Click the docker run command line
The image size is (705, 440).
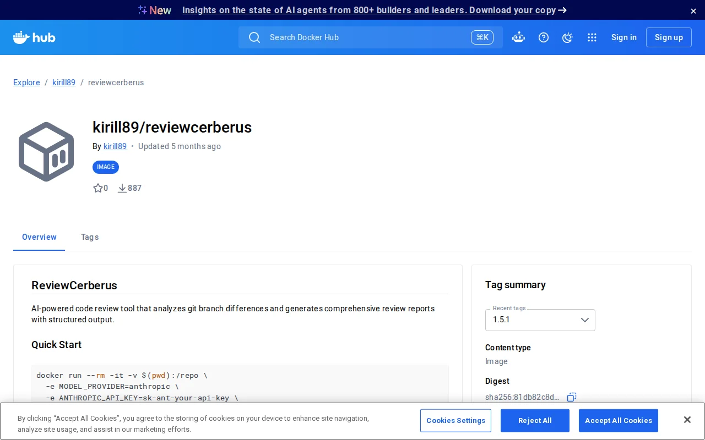click(122, 376)
